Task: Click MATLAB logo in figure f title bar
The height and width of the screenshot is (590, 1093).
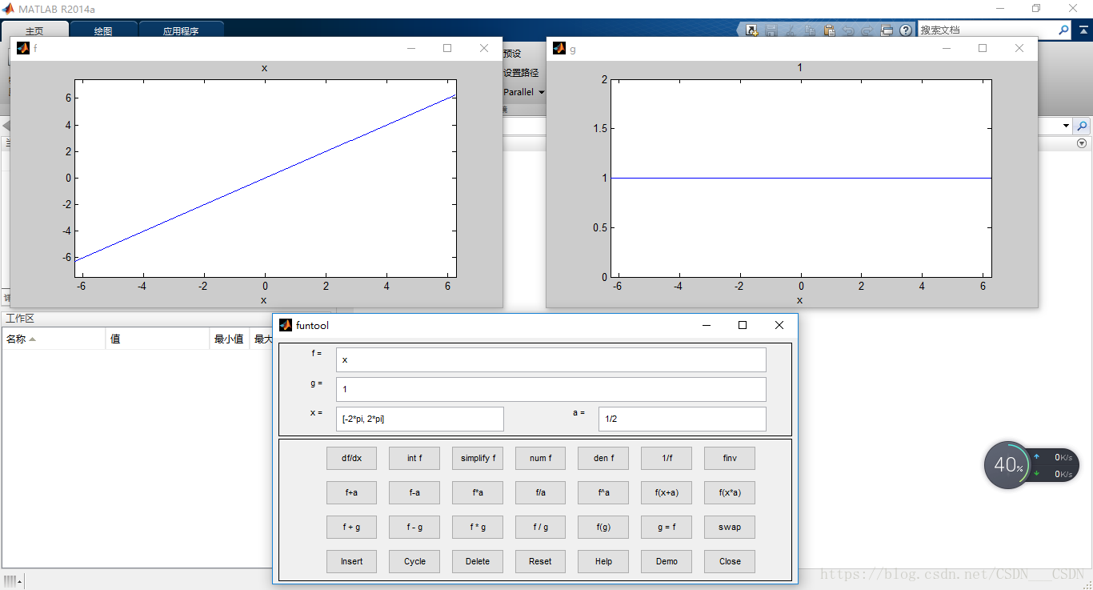Action: click(23, 48)
